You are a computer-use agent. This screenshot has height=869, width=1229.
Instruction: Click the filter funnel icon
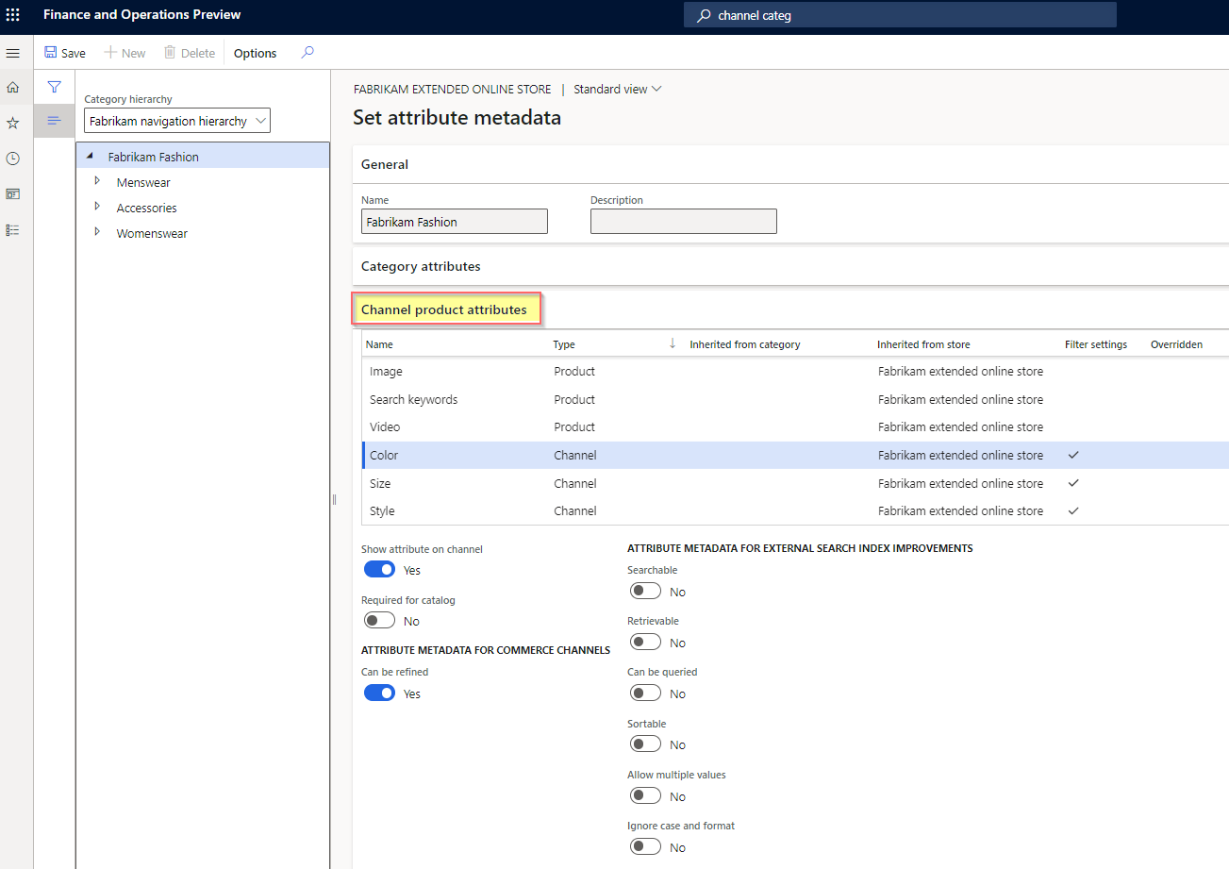(x=54, y=86)
